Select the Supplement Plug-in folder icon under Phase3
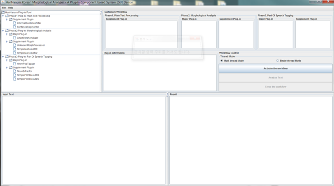The width and height of the screenshot is (334, 186). [x=11, y=68]
